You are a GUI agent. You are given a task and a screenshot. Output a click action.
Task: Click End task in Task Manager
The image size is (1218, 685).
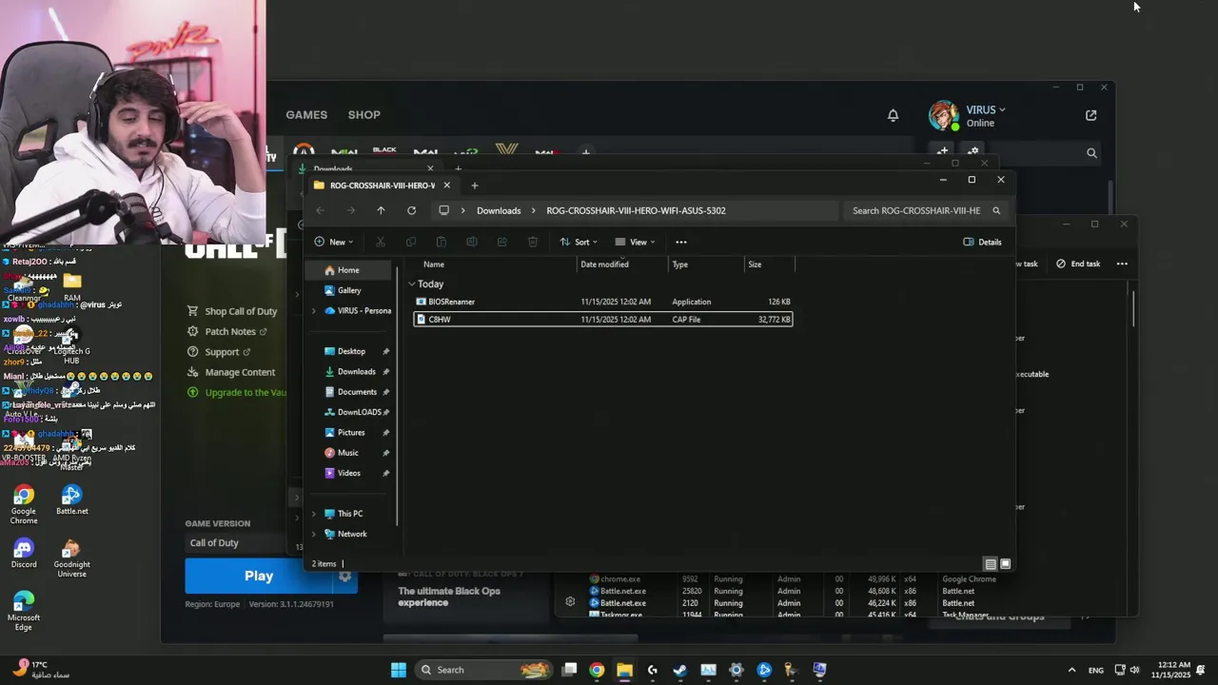tap(1078, 264)
